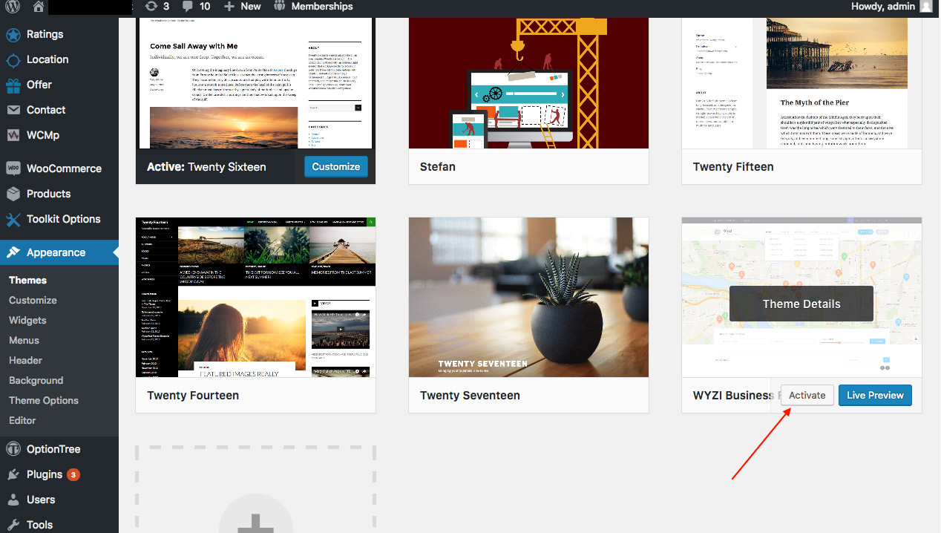Click the Appearance paintbrush icon

click(x=13, y=252)
